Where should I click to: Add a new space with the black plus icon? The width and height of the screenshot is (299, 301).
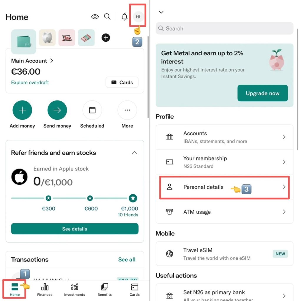(x=106, y=38)
